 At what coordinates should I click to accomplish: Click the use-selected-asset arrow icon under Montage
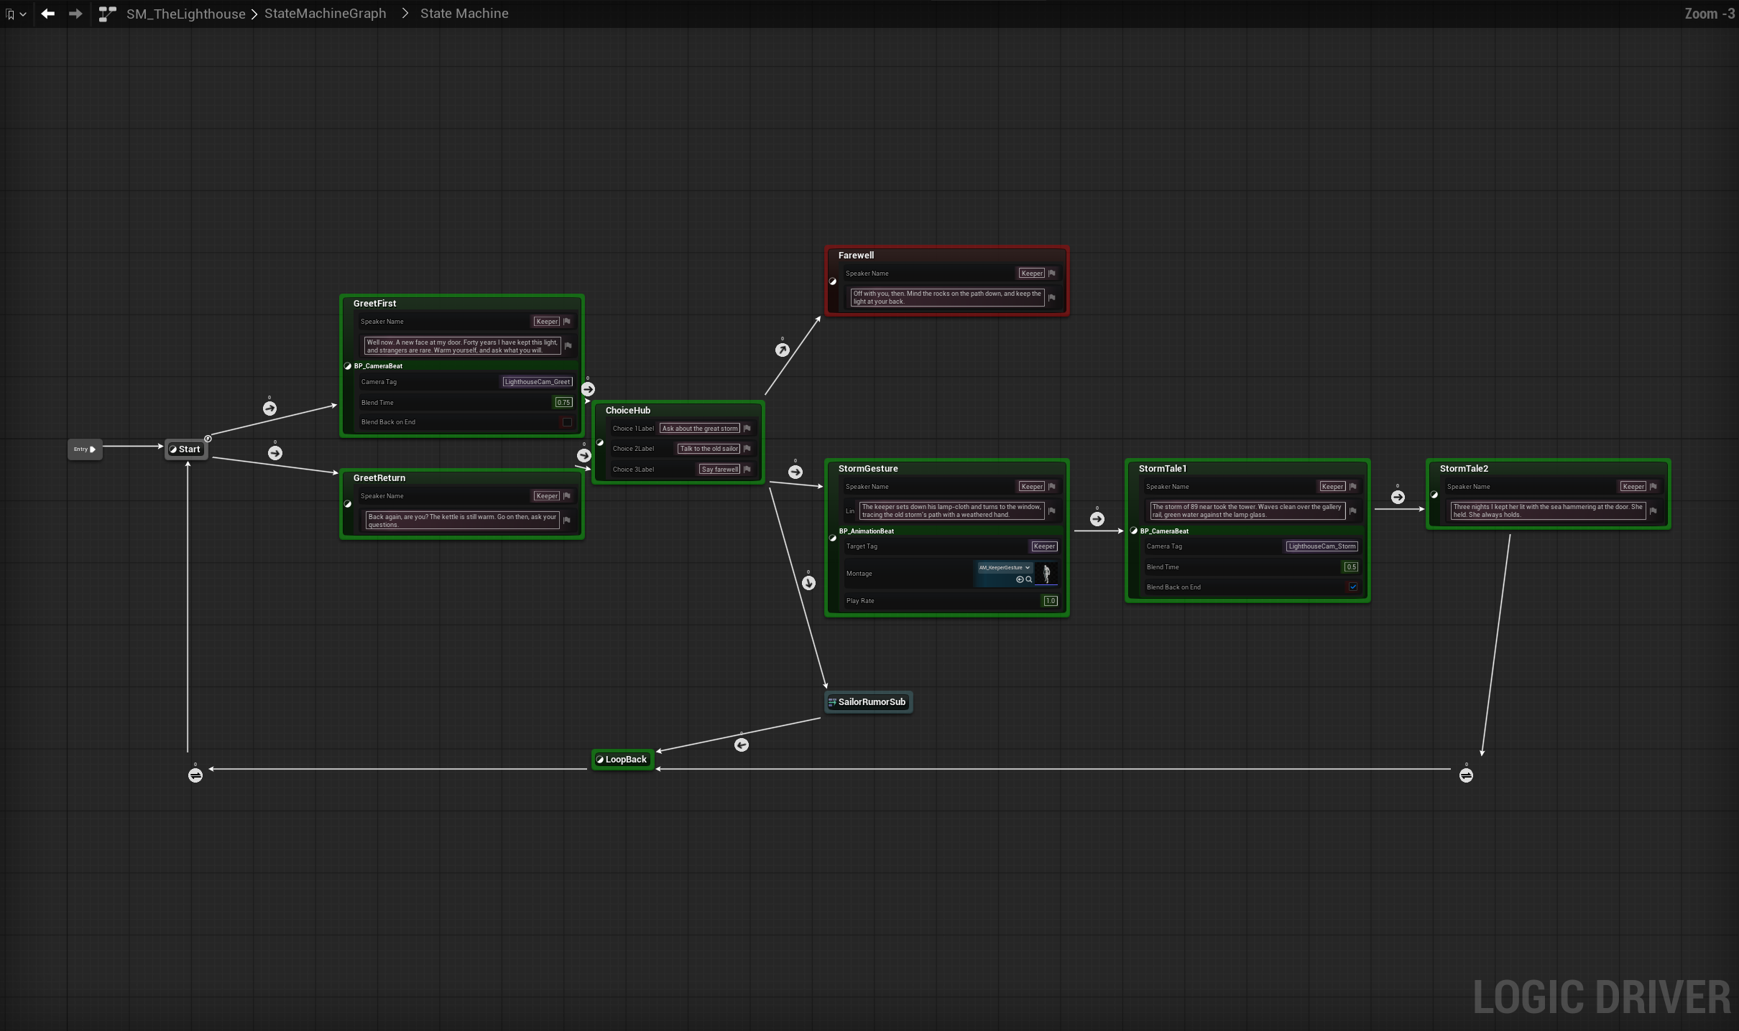(1020, 579)
